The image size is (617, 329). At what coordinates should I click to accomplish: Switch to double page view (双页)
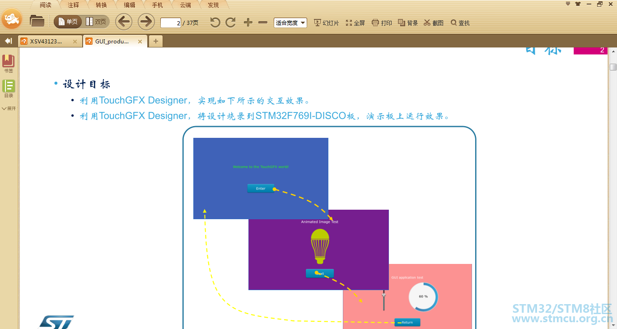(96, 22)
